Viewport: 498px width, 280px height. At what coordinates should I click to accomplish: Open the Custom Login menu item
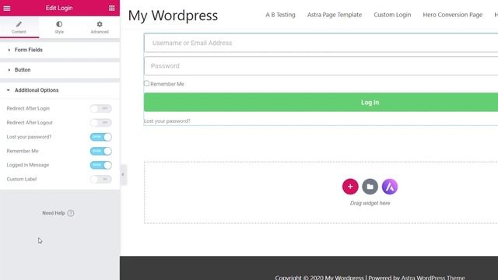click(392, 15)
